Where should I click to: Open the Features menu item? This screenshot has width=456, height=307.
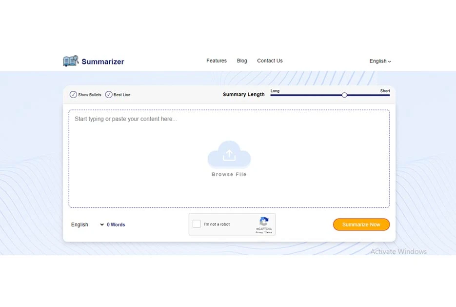(x=216, y=61)
